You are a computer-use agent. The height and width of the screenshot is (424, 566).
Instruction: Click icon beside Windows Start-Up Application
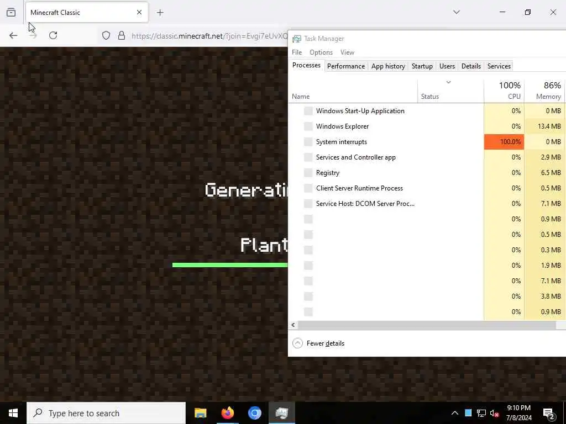click(308, 111)
